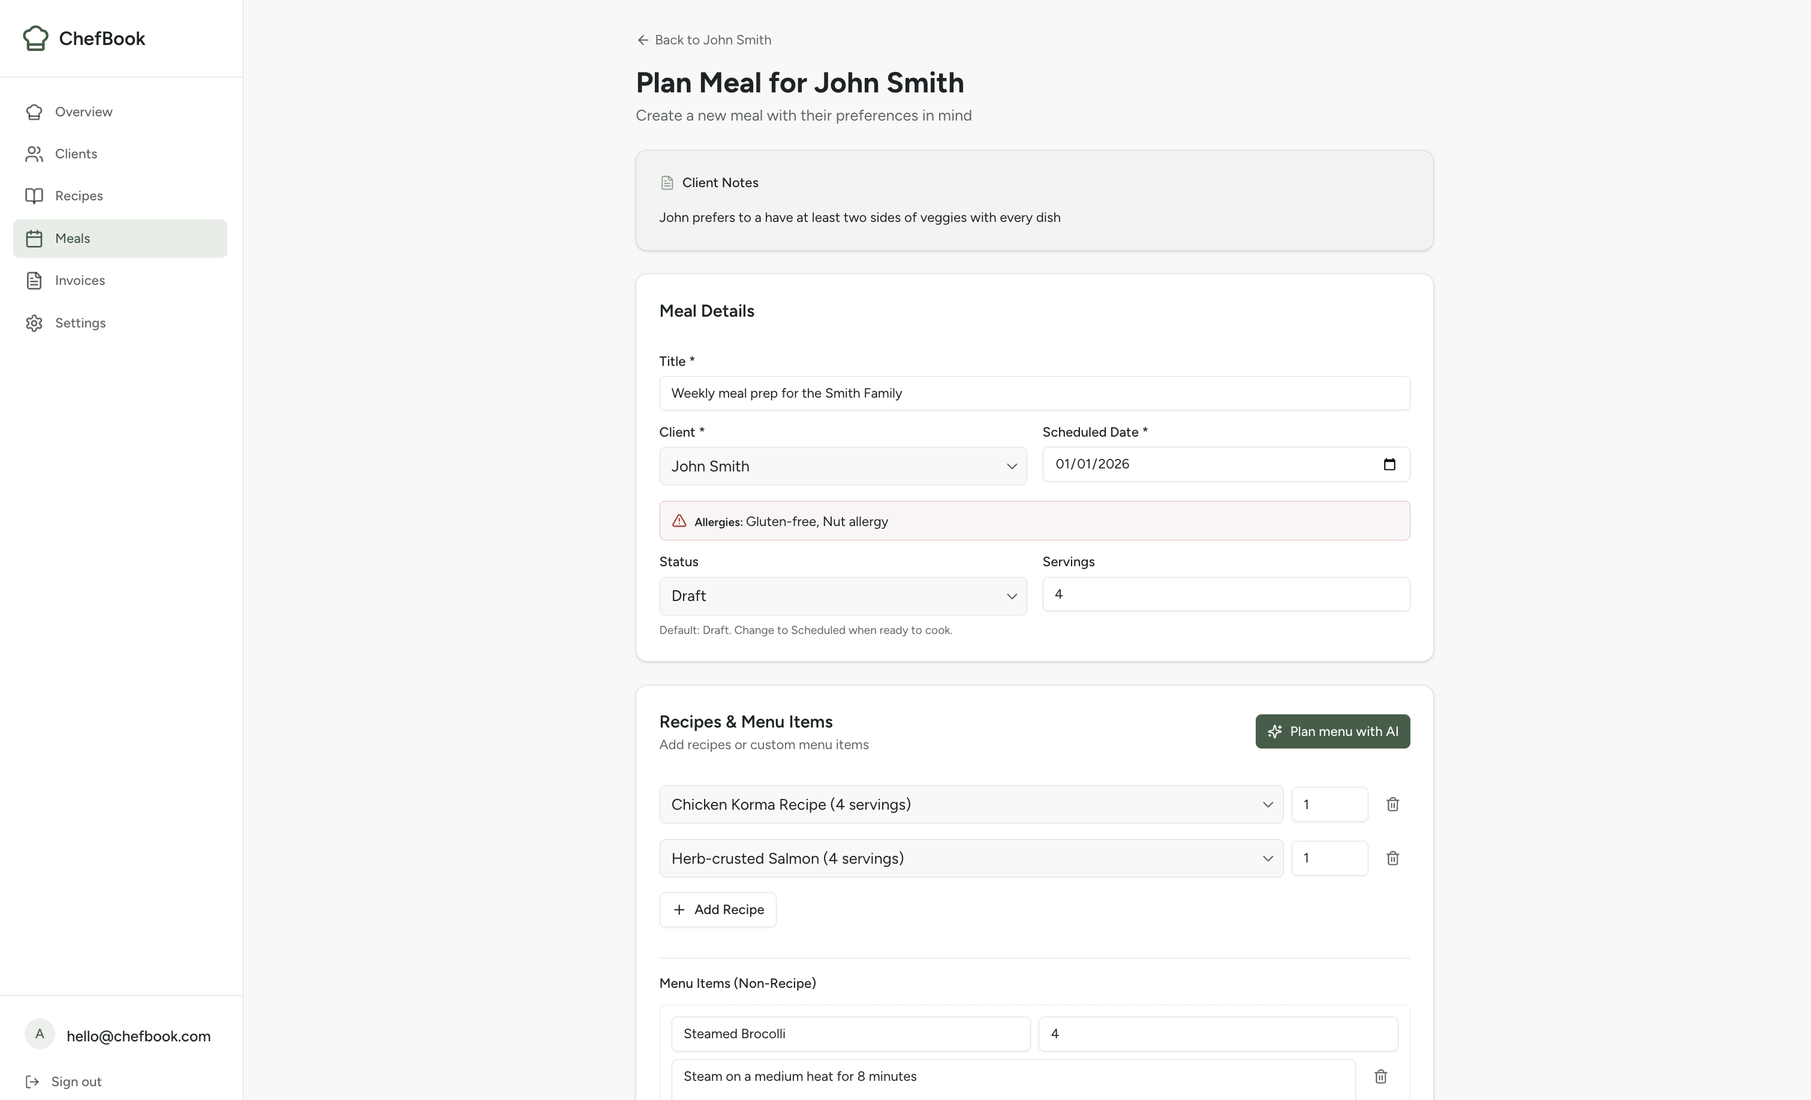The image size is (1811, 1100).
Task: Click the delete icon beside Chicken Korma Recipe
Action: [1393, 804]
